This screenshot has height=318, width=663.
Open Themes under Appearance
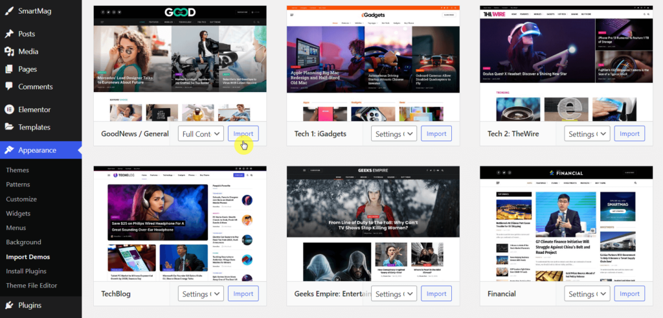pyautogui.click(x=17, y=170)
